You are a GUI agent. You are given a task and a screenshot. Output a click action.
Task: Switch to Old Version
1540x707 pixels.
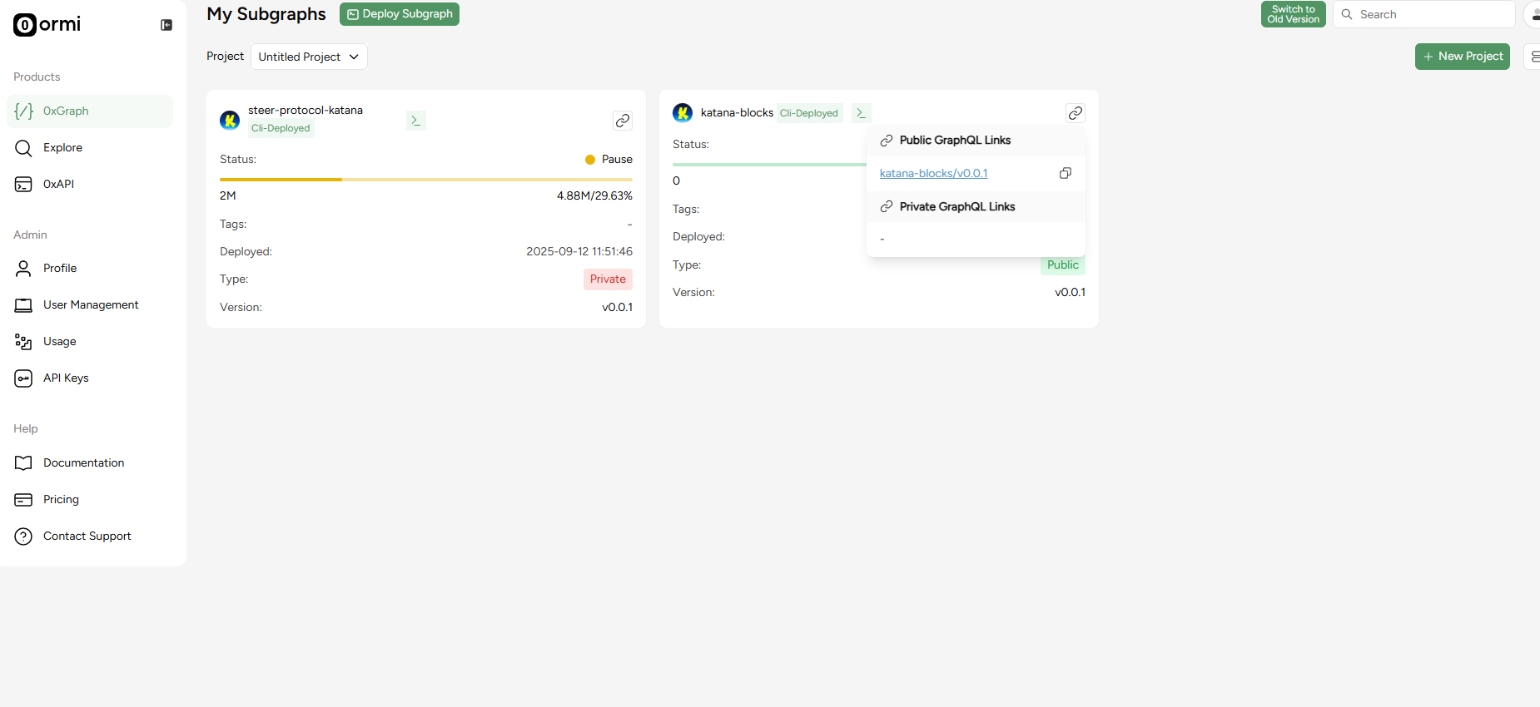tap(1293, 14)
